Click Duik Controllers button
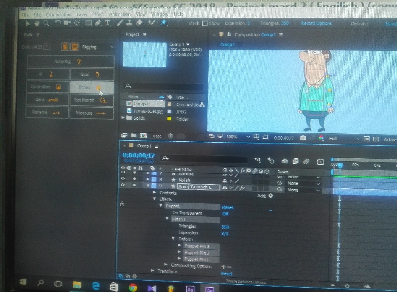397x292 pixels. [48, 87]
